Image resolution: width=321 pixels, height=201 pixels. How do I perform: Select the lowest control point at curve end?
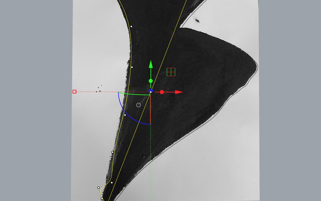tap(102, 199)
